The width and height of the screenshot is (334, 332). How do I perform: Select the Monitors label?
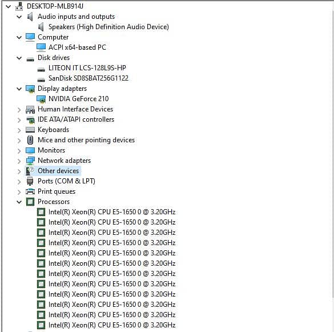(51, 150)
